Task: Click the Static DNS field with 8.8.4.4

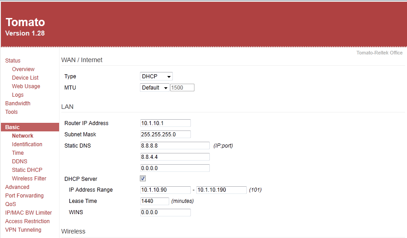Action: (x=175, y=157)
